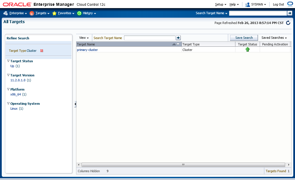
Task: Collapse the Platform section
Action: 8,89
